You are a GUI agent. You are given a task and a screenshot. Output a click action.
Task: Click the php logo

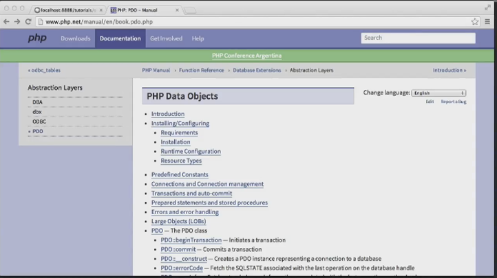pos(37,38)
